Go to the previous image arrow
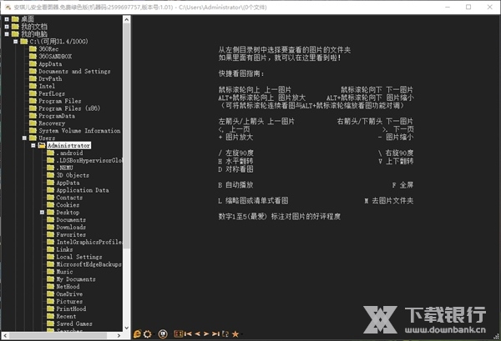Screen dimensions: 501x341 point(197,333)
